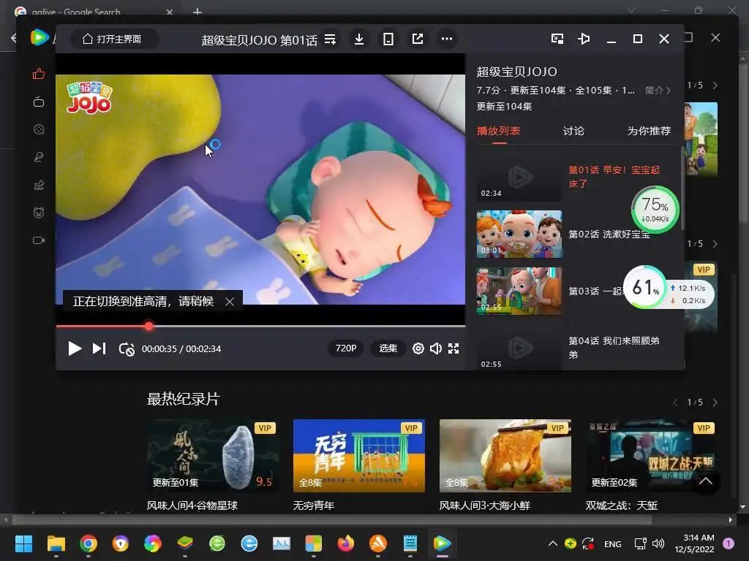
Task: Open Windows Start menu
Action: tap(23, 543)
